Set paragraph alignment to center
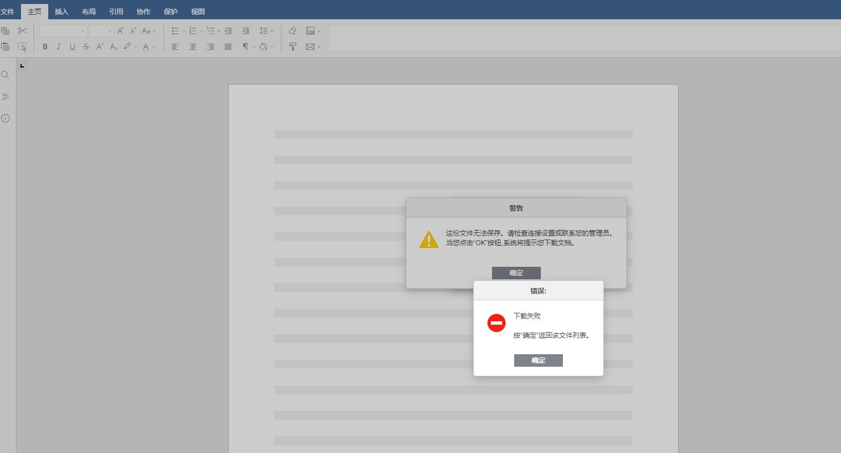 [x=193, y=47]
